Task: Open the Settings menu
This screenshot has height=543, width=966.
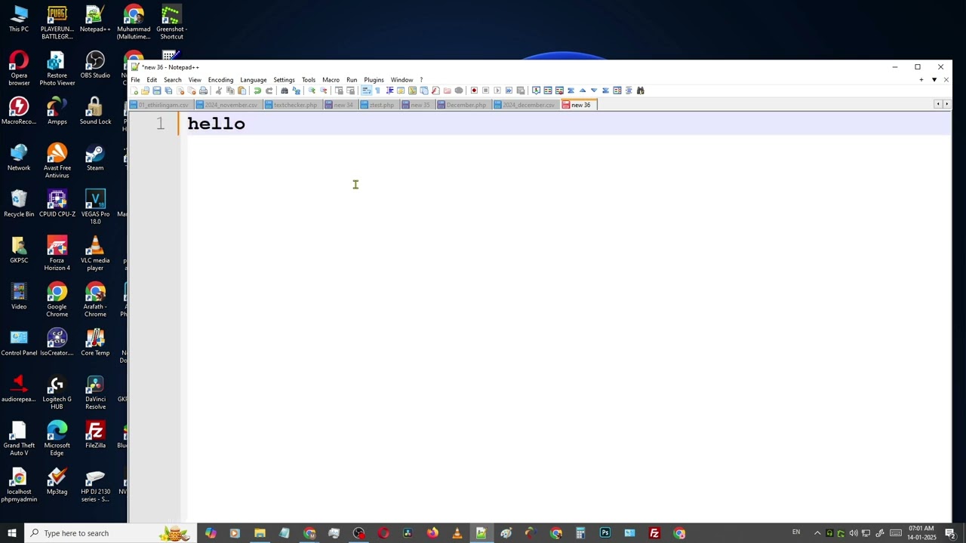Action: coord(284,80)
